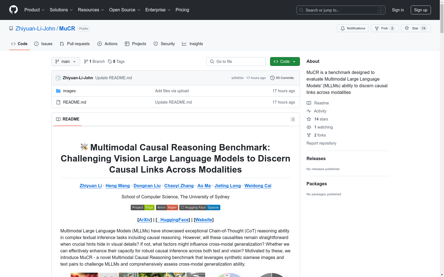
Task: Open the README.md file
Action: tap(75, 102)
